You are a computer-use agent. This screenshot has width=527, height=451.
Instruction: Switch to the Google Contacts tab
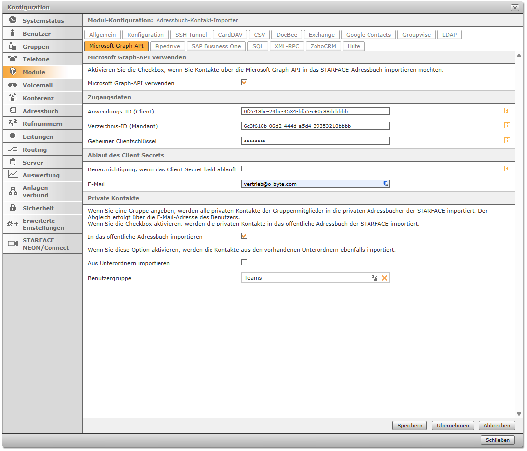click(368, 35)
